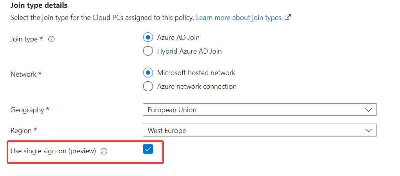Click the Join type field label

pyautogui.click(x=24, y=39)
